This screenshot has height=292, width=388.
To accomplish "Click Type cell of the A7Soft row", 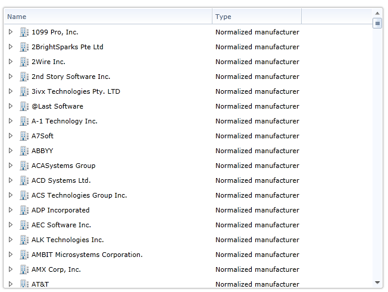I will pos(257,136).
